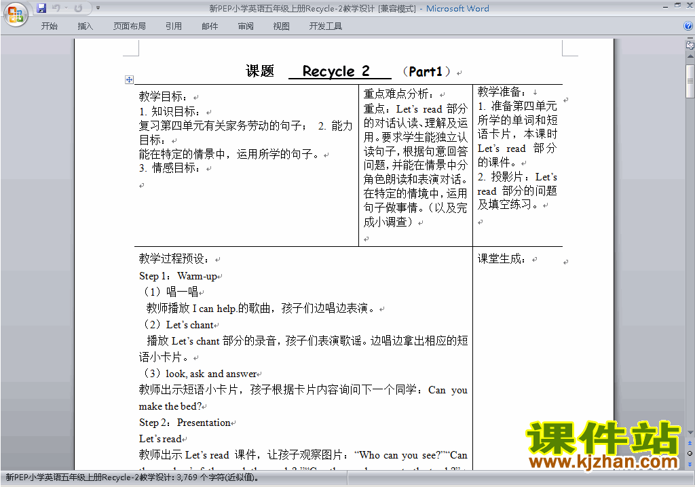
Task: Click the split window bar above ruler icon
Action: [x=690, y=39]
